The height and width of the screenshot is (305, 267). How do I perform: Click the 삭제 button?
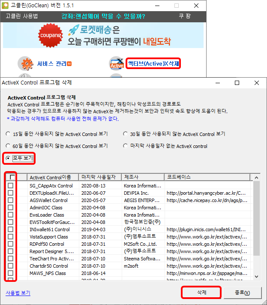click(x=202, y=293)
